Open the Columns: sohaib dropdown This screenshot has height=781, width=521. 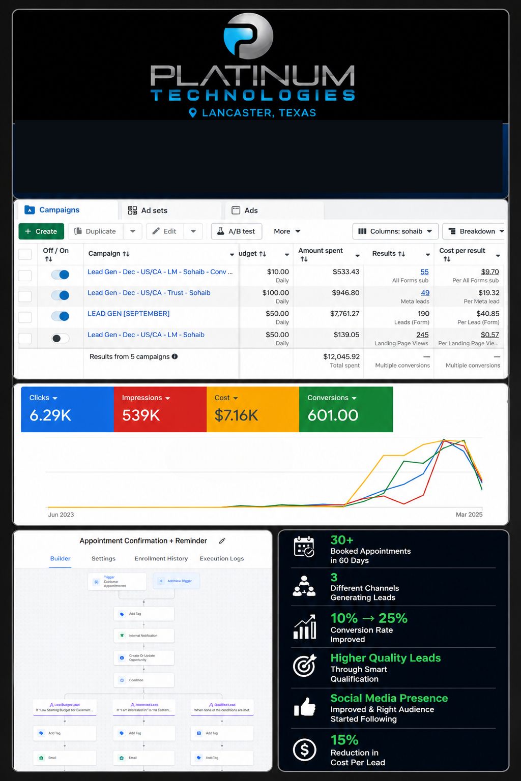395,231
